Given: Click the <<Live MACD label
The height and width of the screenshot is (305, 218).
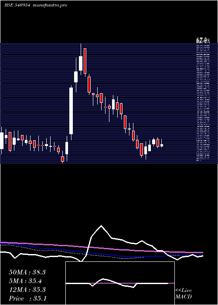Looking at the screenshot, I should (x=184, y=294).
